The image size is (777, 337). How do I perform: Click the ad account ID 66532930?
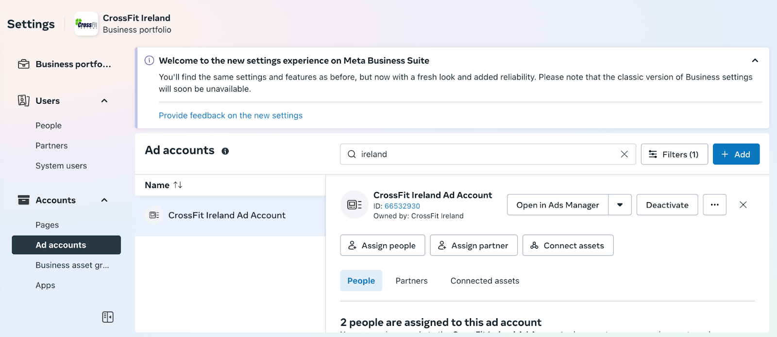(x=402, y=206)
